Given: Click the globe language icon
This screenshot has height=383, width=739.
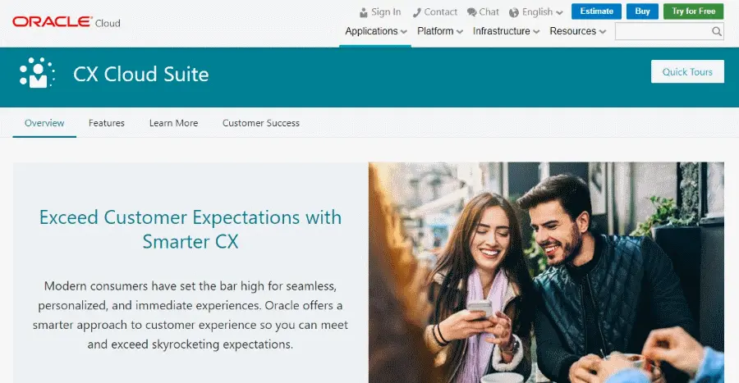Looking at the screenshot, I should pyautogui.click(x=514, y=12).
